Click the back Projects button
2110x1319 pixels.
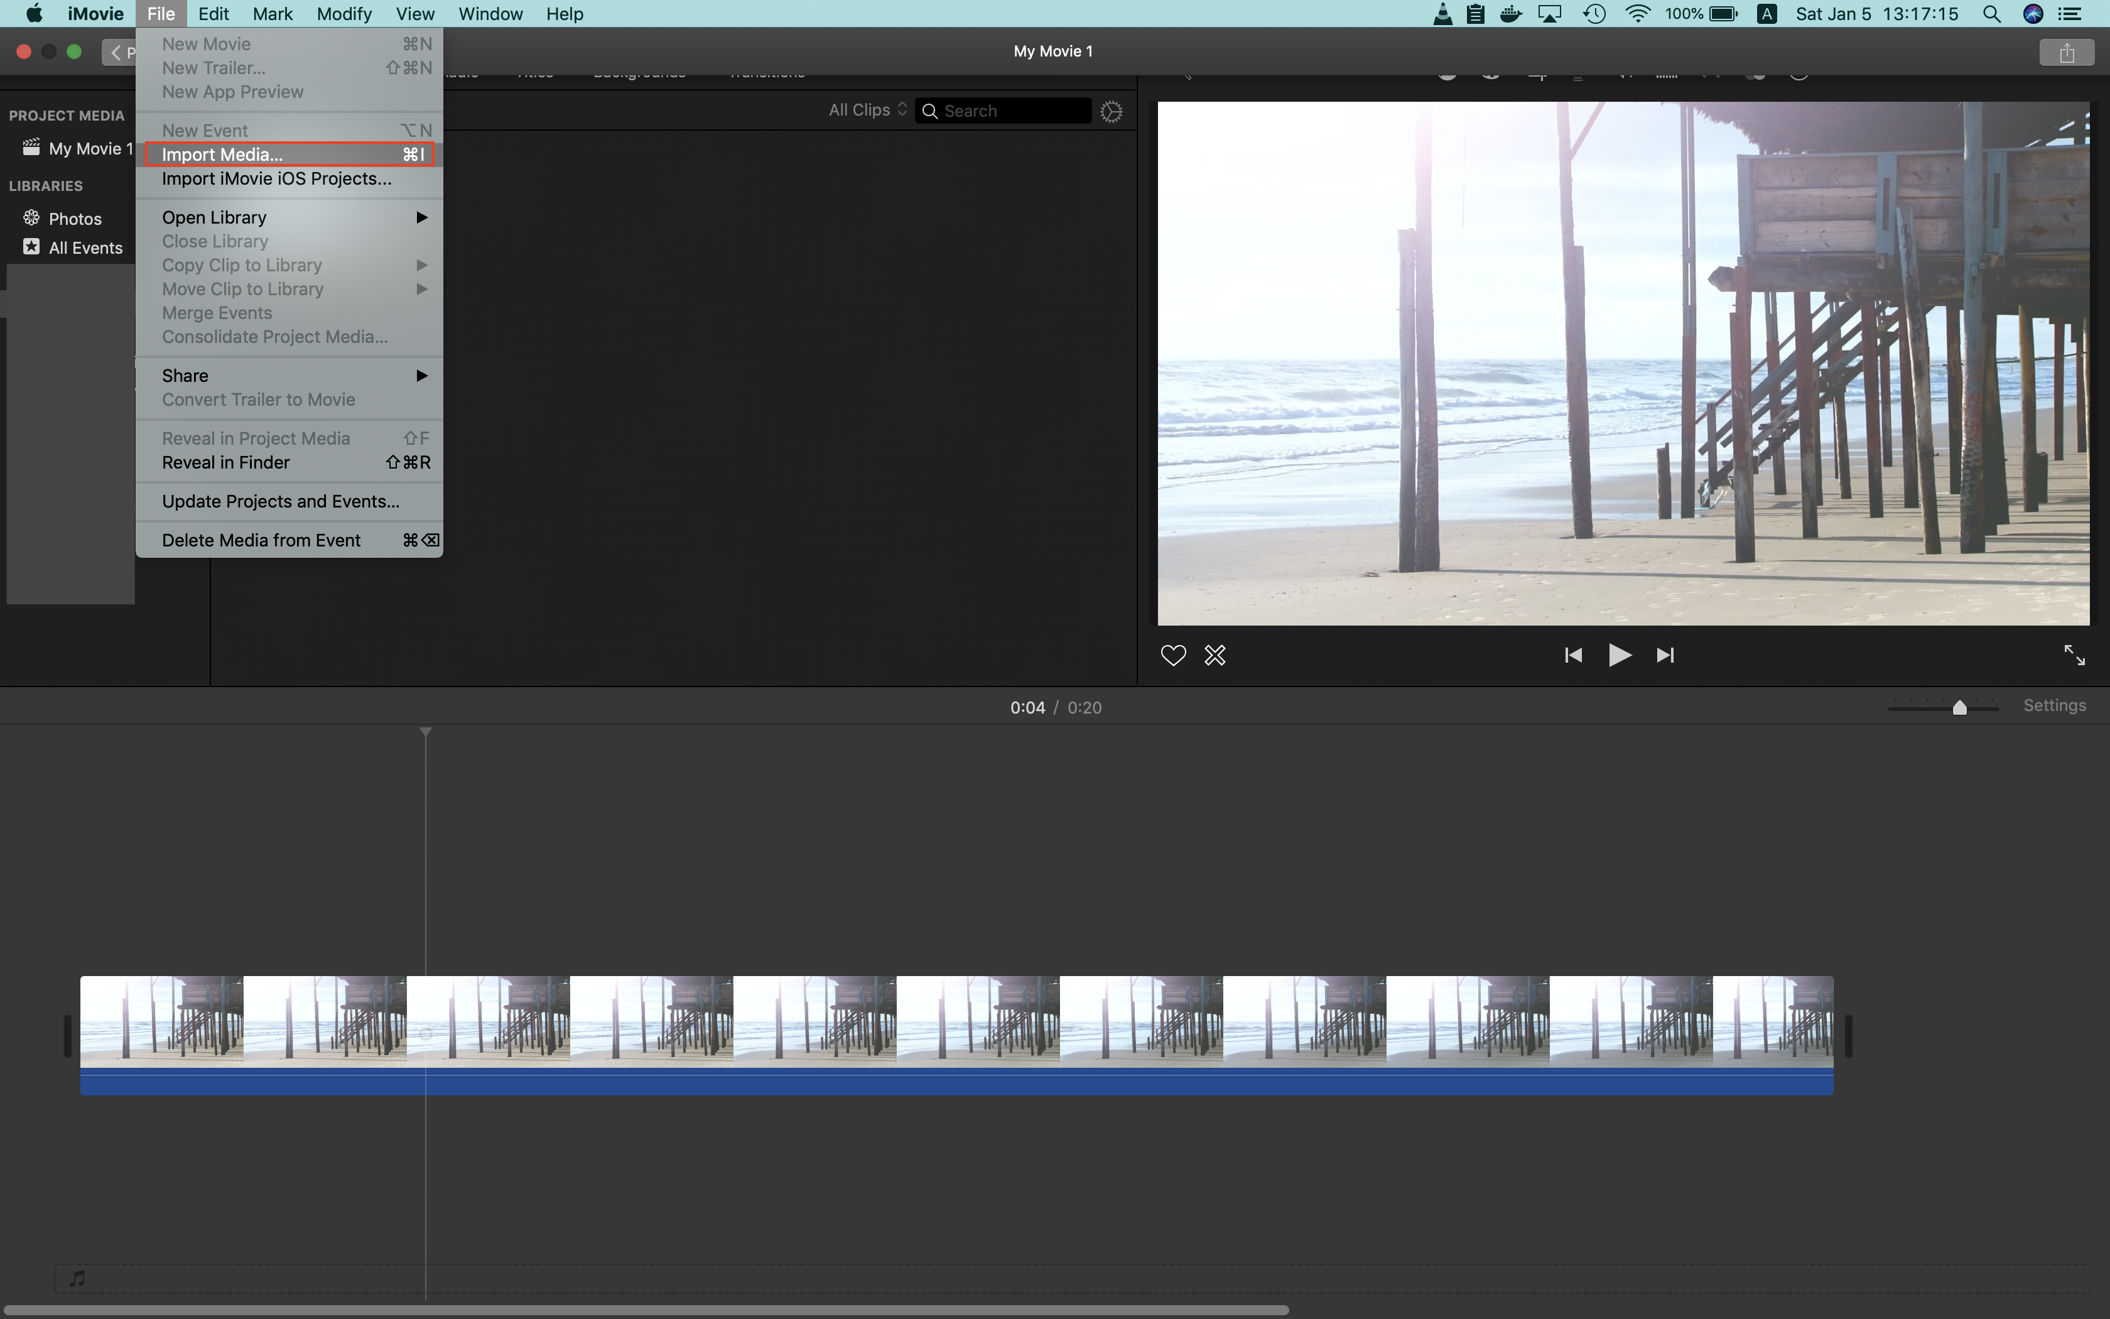click(x=119, y=52)
